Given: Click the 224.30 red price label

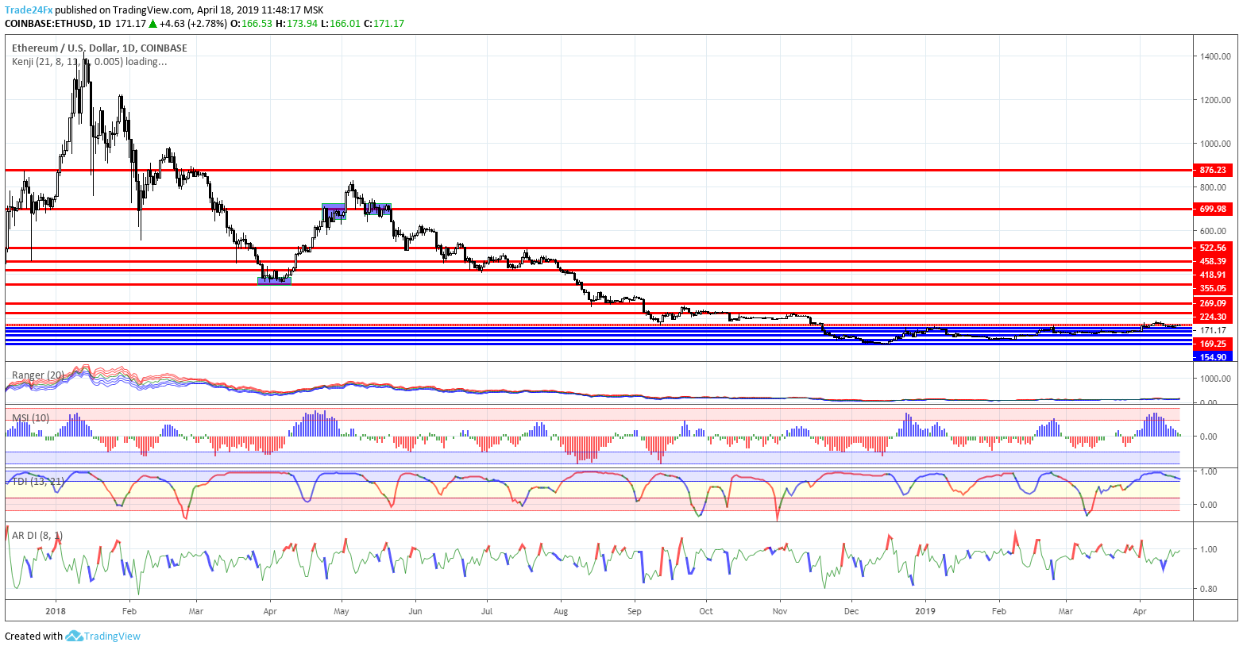Looking at the screenshot, I should click(x=1213, y=317).
